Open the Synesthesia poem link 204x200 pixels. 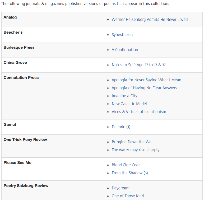click(122, 35)
